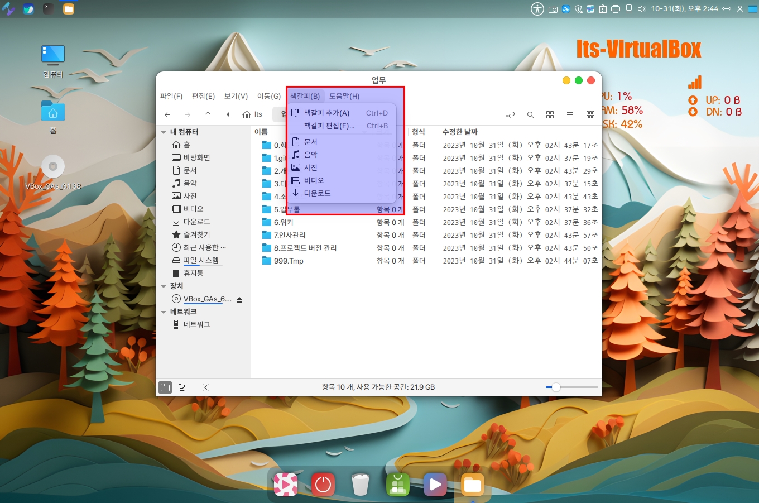
Task: Go up to the parent folder
Action: 208,114
